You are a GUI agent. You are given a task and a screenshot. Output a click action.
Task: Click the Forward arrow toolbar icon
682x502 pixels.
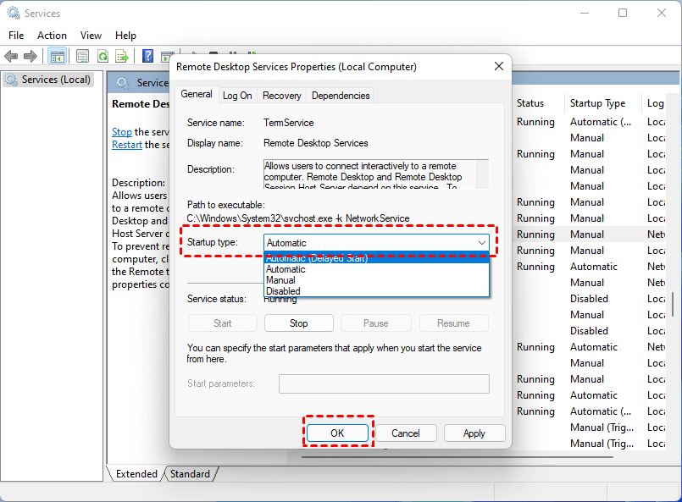[30, 56]
